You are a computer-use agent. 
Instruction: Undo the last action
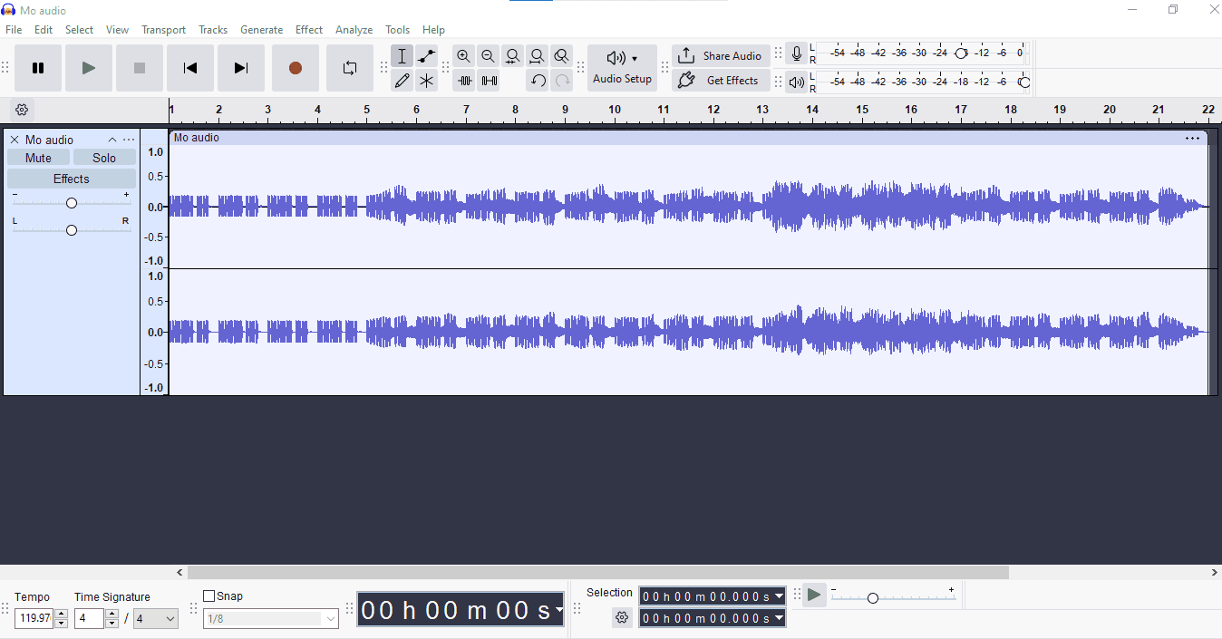click(538, 81)
